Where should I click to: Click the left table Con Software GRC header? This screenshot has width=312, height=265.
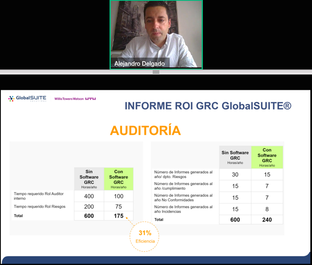[119, 179]
